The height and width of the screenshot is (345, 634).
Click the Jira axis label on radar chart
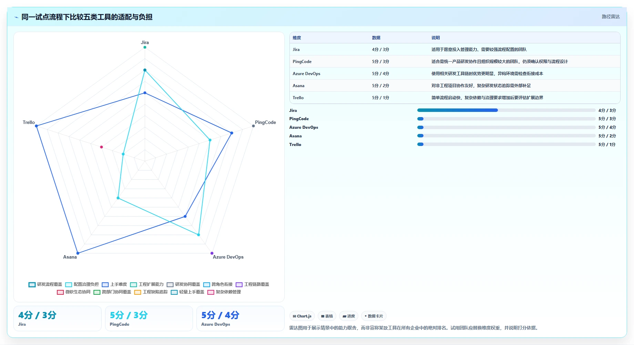(x=145, y=42)
